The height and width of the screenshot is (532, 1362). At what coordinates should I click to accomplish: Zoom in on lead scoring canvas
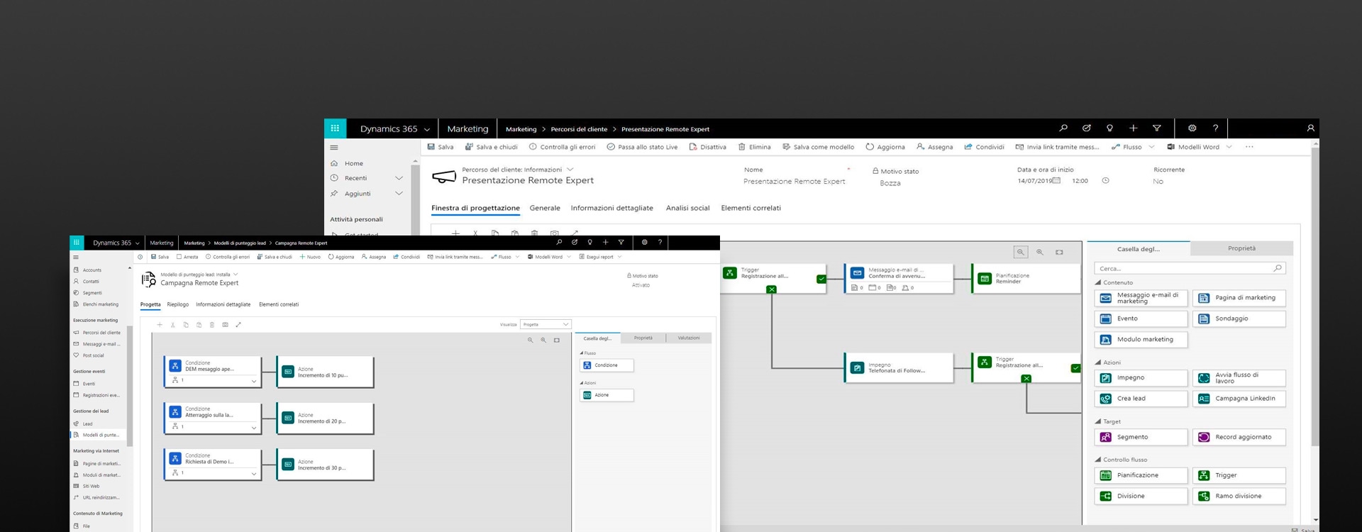pyautogui.click(x=543, y=340)
